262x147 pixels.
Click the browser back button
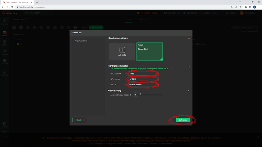pyautogui.click(x=3, y=7)
